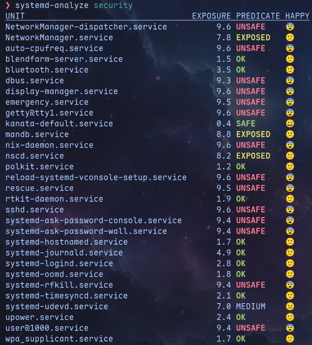Select the kanata-default.service unit name
Viewport: 312px width, 345px height.
tap(59, 123)
